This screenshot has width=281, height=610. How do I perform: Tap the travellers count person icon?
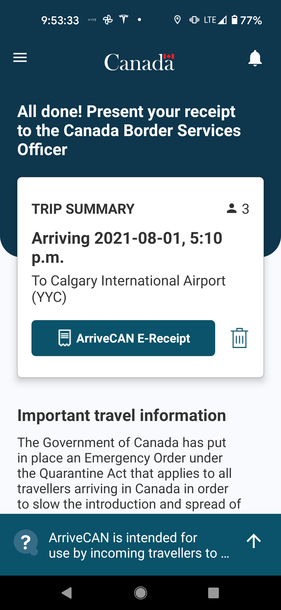[x=232, y=209]
